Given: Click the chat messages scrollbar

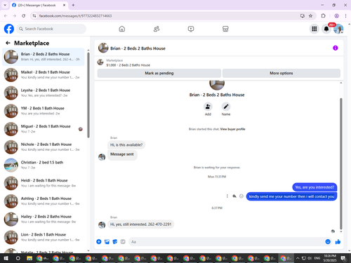Looking at the screenshot, I should [x=341, y=163].
